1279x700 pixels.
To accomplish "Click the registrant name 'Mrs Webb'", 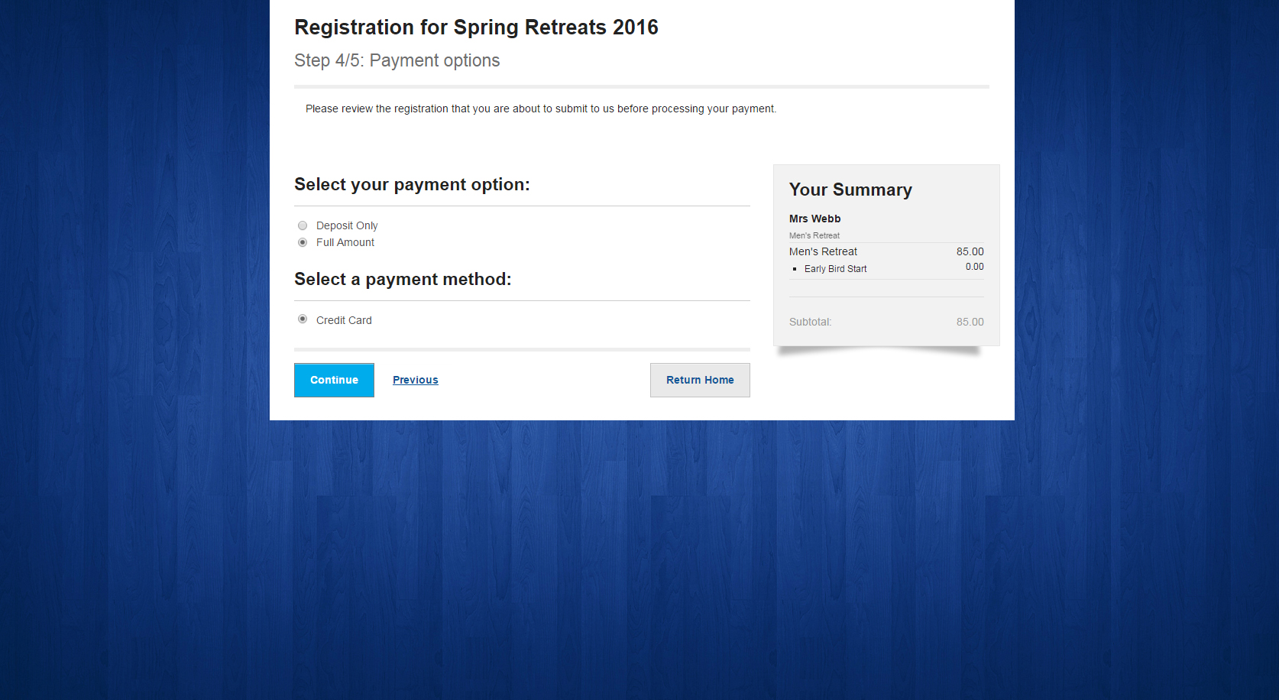I will 814,219.
